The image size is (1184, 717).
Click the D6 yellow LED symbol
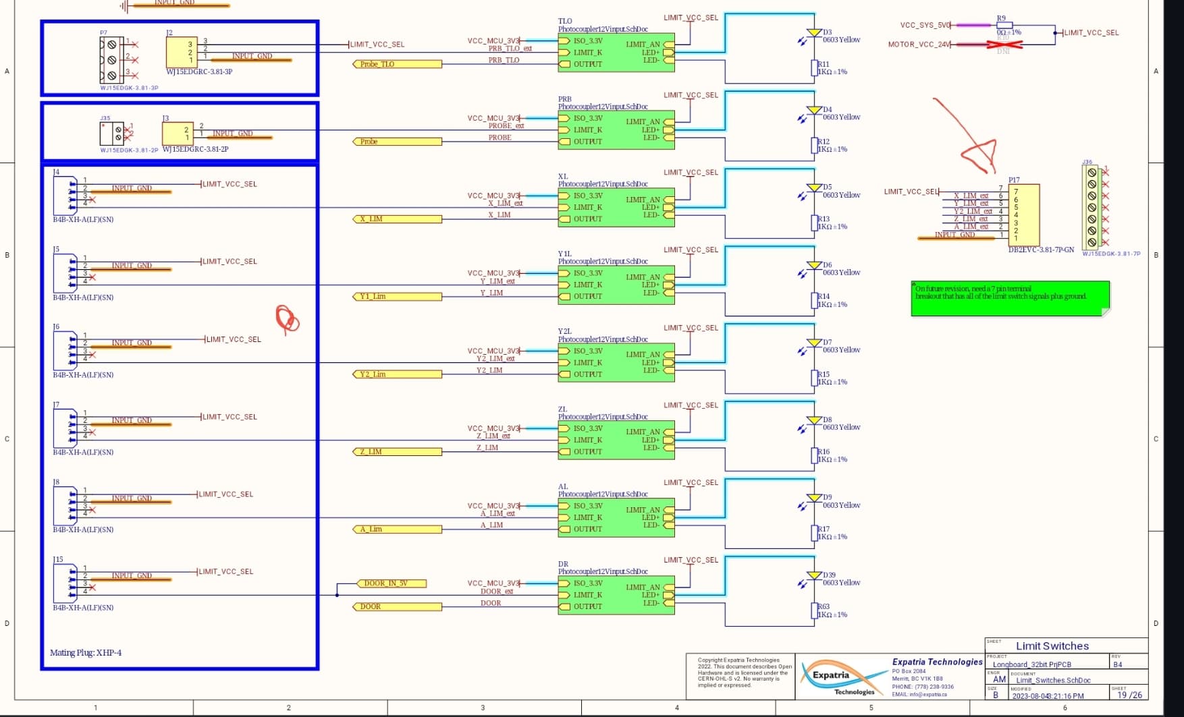tap(814, 266)
